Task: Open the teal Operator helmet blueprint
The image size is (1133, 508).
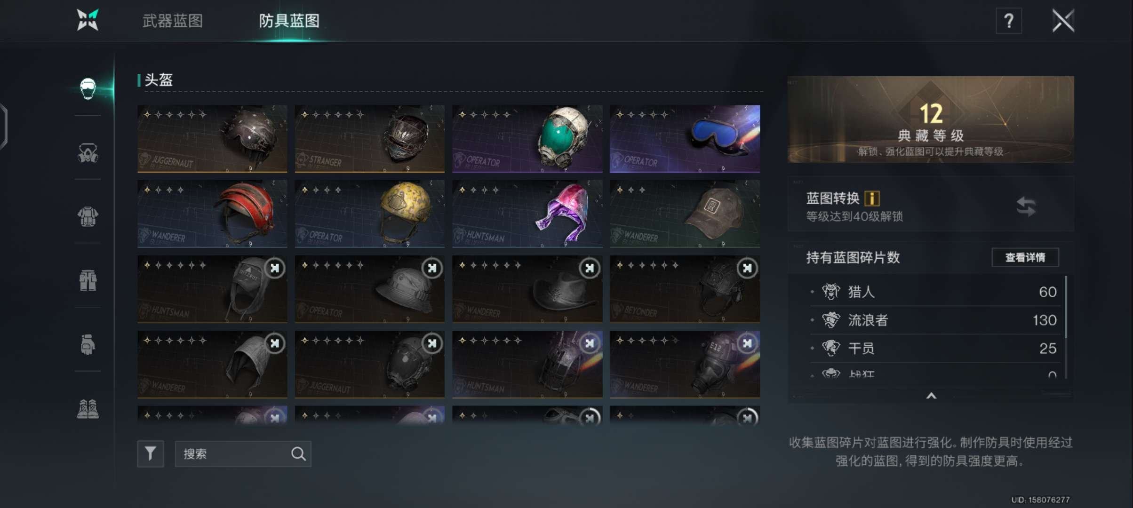Action: [527, 139]
